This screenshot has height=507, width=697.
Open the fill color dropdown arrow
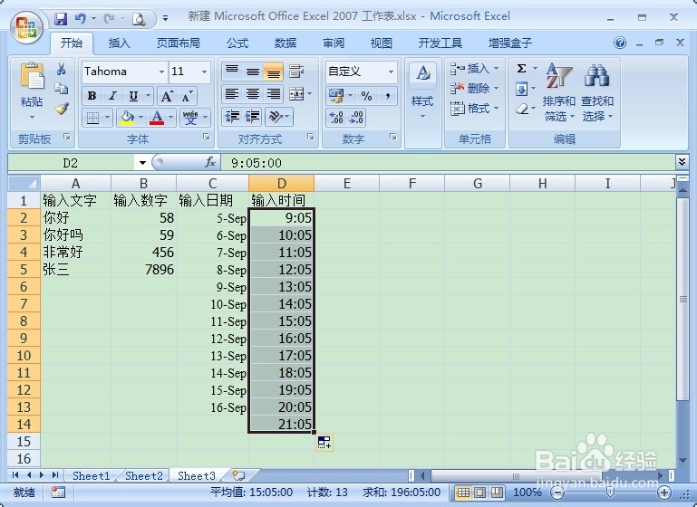click(140, 118)
